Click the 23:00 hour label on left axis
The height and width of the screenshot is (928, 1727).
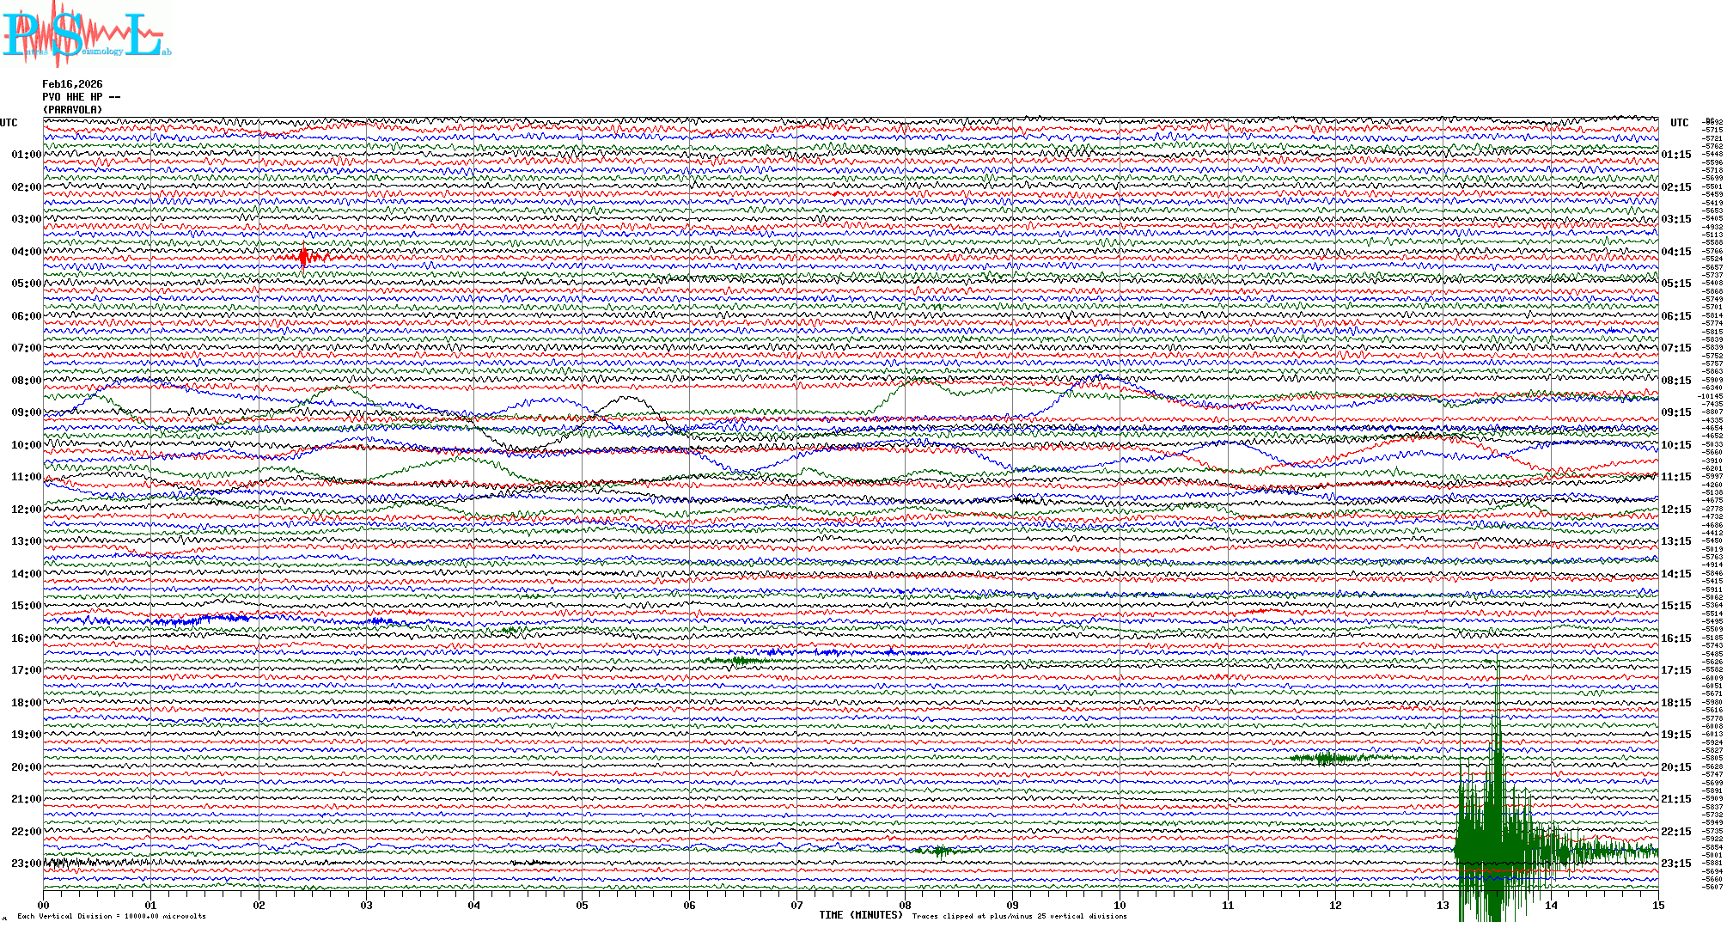pyautogui.click(x=26, y=864)
